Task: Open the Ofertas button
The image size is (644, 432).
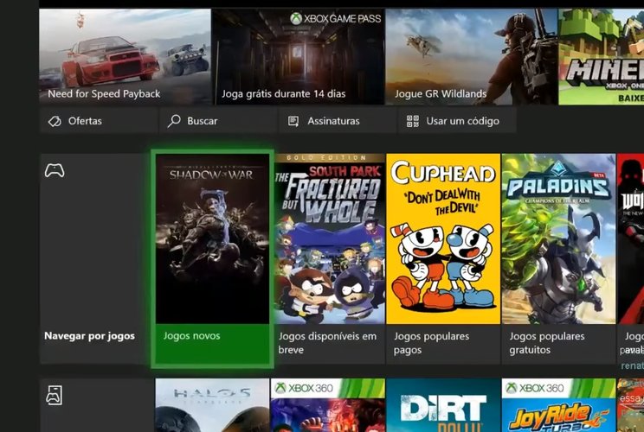Action: 99,121
